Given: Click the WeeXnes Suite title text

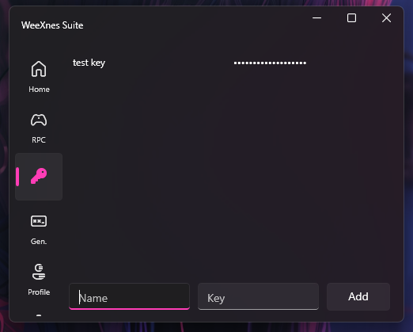Looking at the screenshot, I should 52,25.
